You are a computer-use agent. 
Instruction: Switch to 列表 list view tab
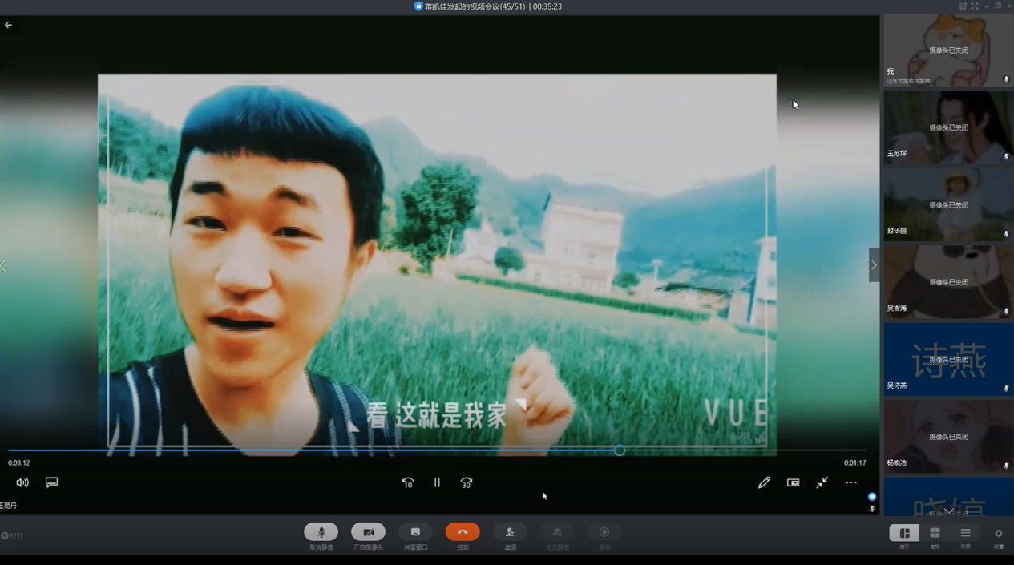click(x=965, y=533)
